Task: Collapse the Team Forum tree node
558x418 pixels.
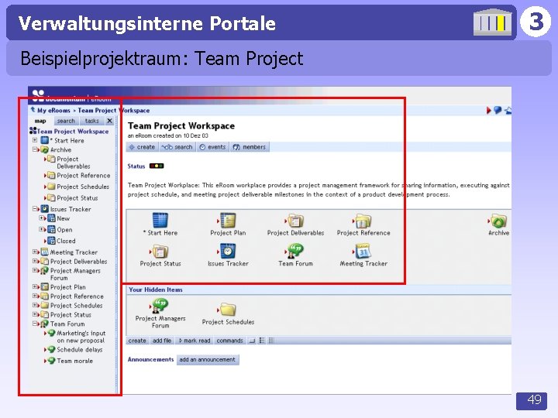Action: pyautogui.click(x=35, y=324)
